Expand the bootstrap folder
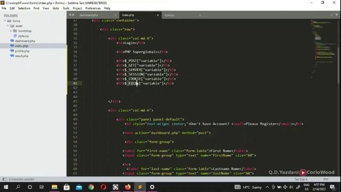Screen dimensions: 341x192 pos(11,31)
